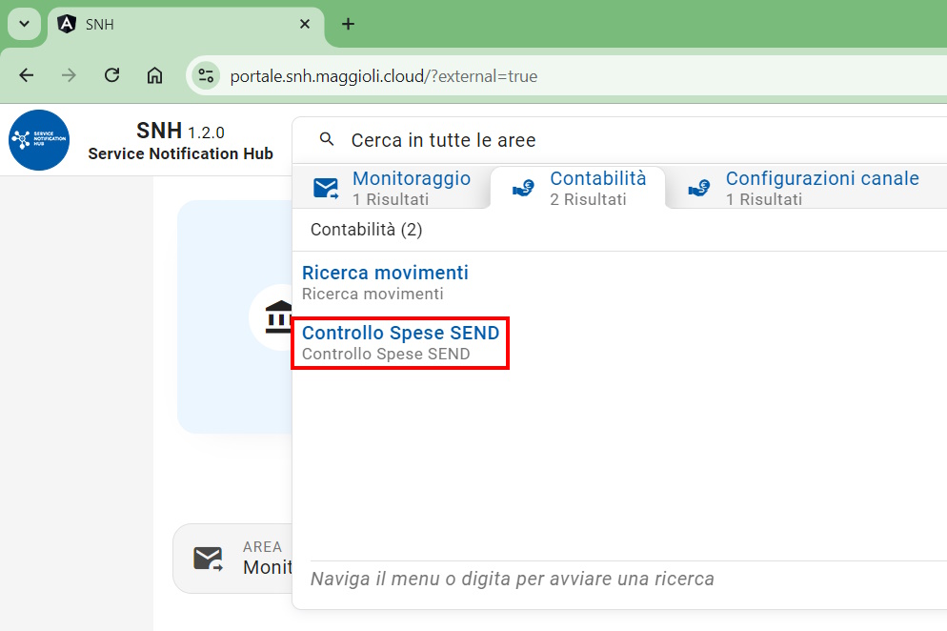Select the SNH browser tab
The width and height of the screenshot is (947, 631).
coord(186,25)
